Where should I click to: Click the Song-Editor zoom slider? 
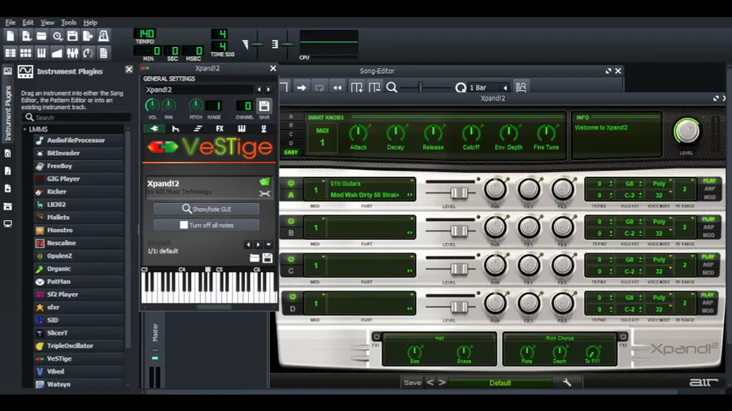tap(420, 87)
